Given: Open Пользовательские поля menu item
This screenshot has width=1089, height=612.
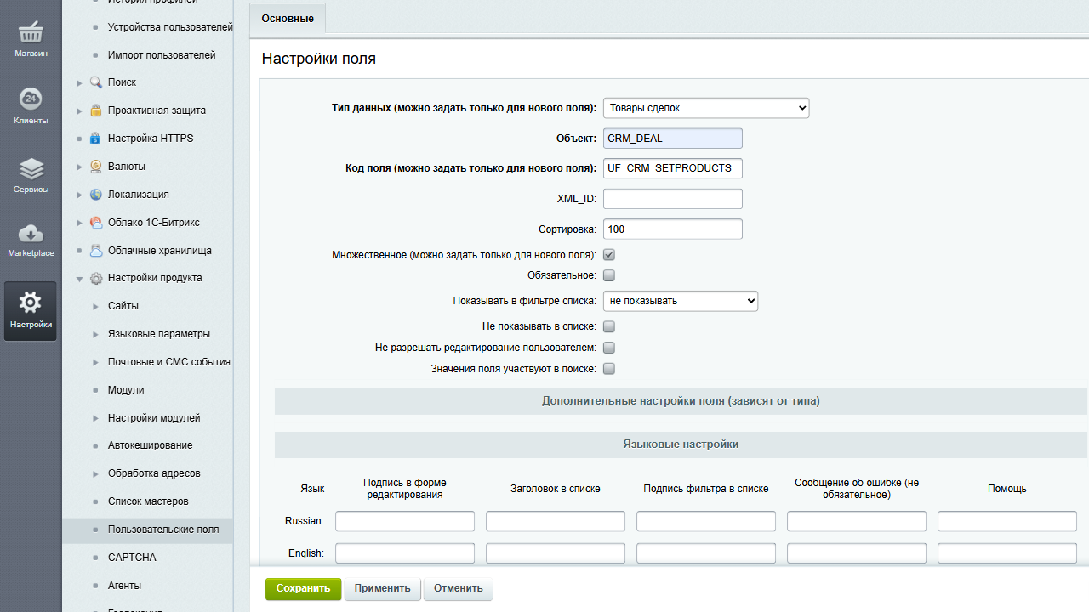Looking at the screenshot, I should coord(163,530).
